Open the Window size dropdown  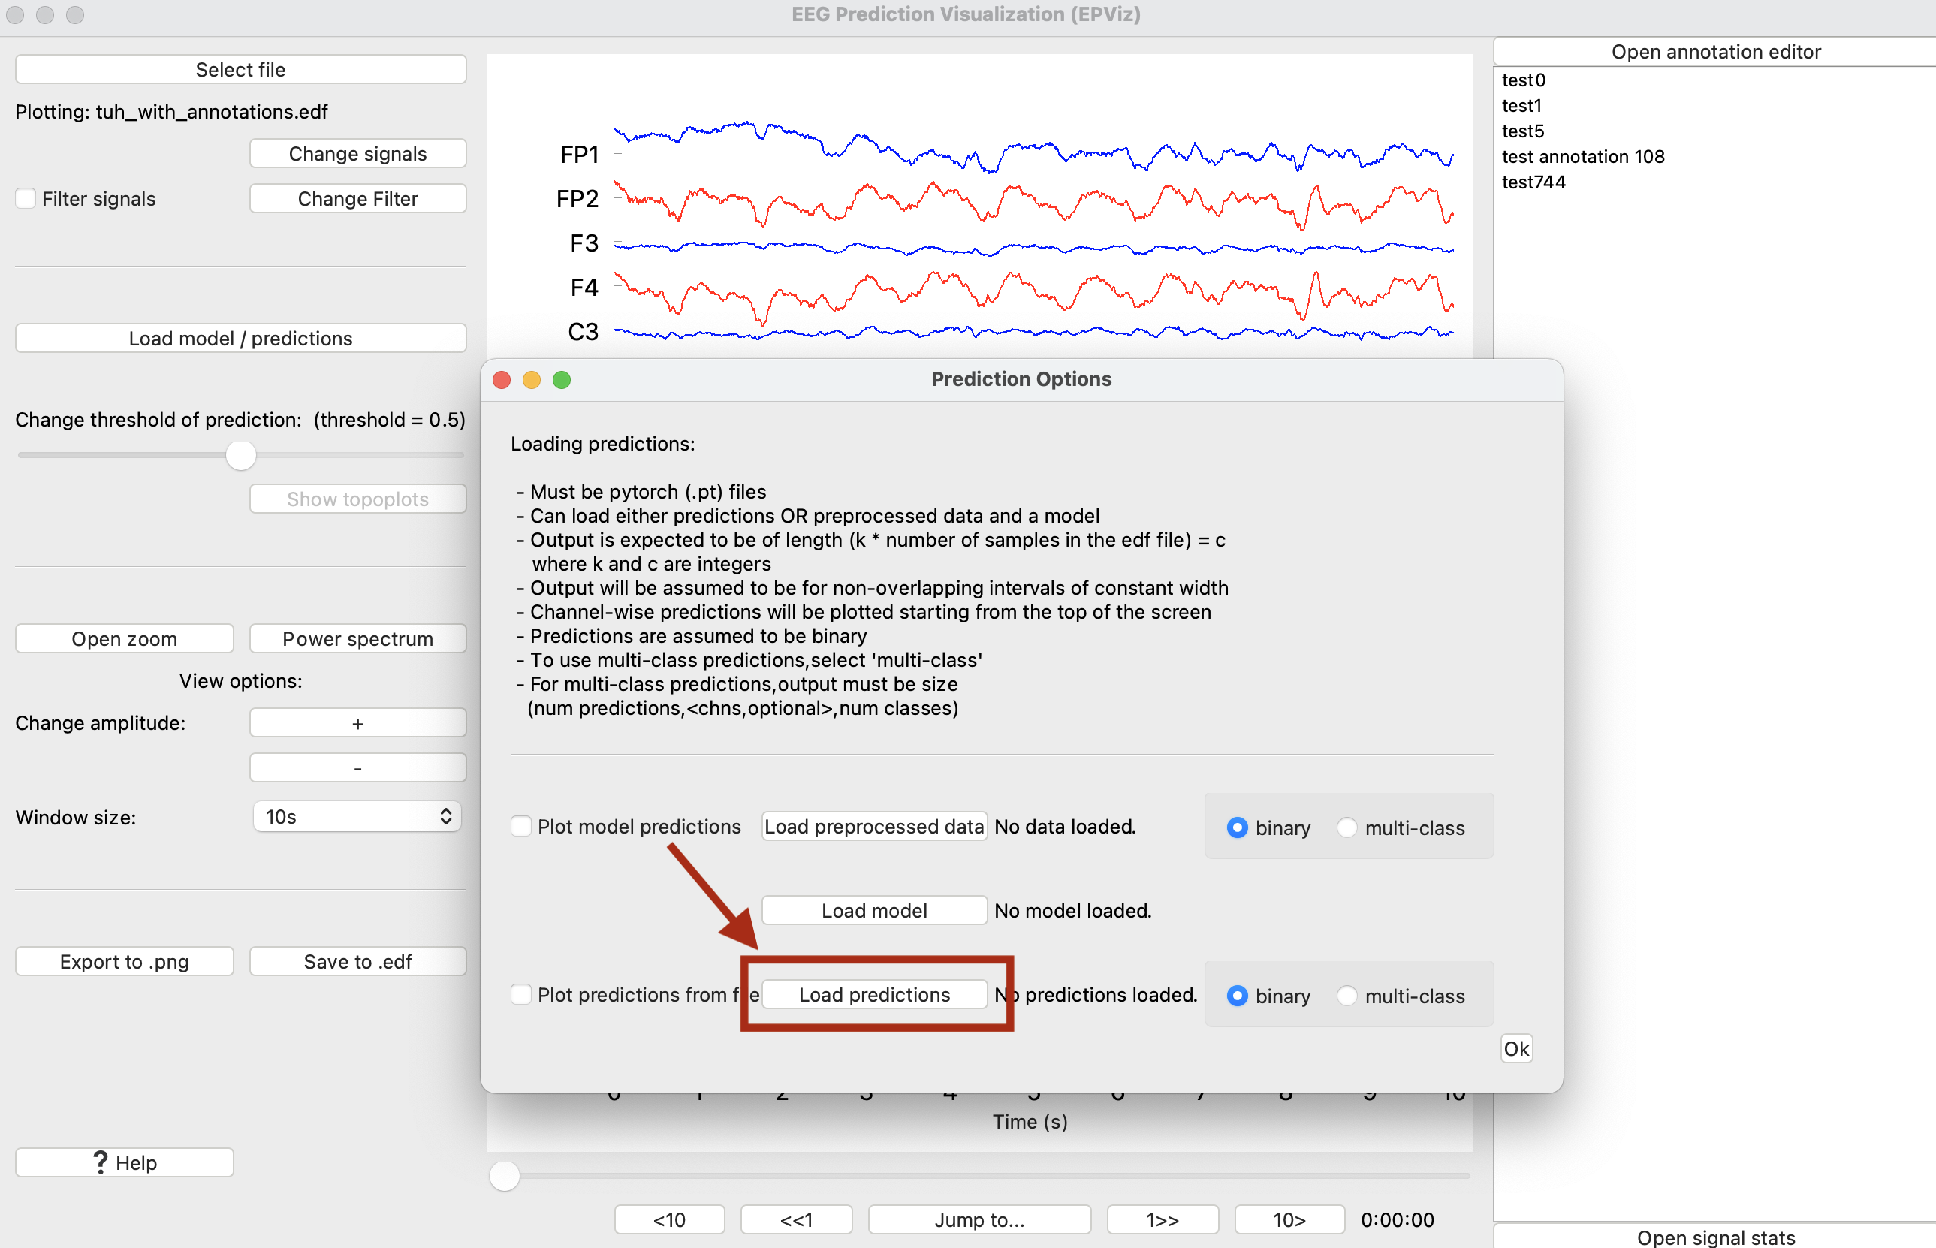pos(357,817)
